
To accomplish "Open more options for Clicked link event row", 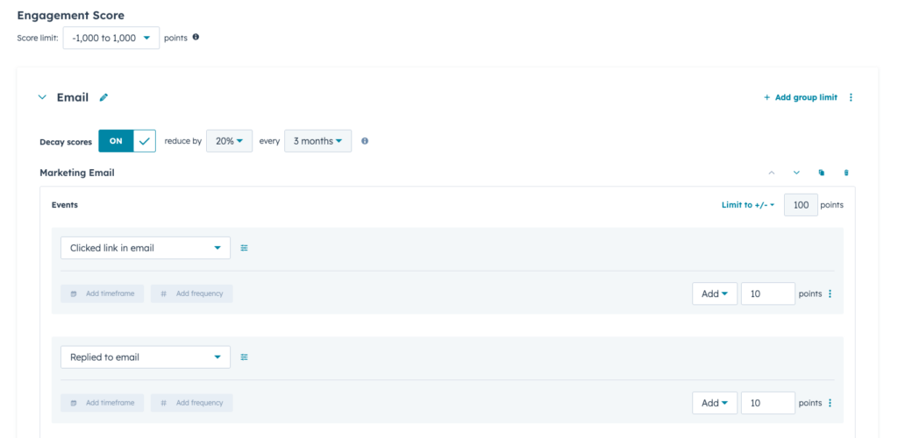I will coord(830,293).
